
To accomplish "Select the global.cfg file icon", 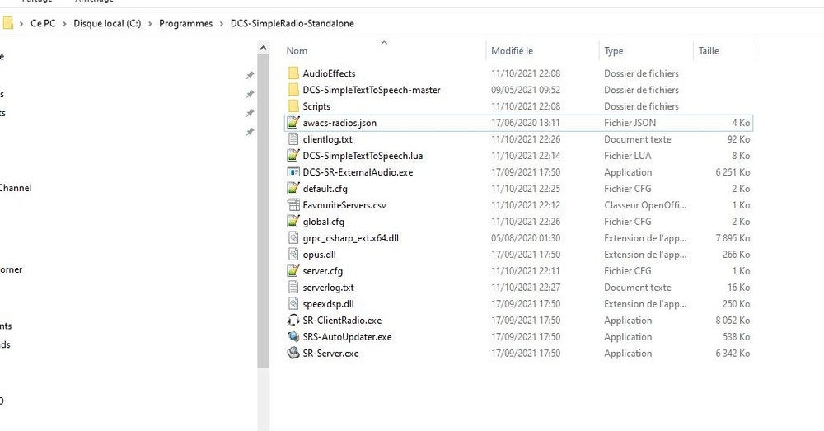I will tap(293, 222).
